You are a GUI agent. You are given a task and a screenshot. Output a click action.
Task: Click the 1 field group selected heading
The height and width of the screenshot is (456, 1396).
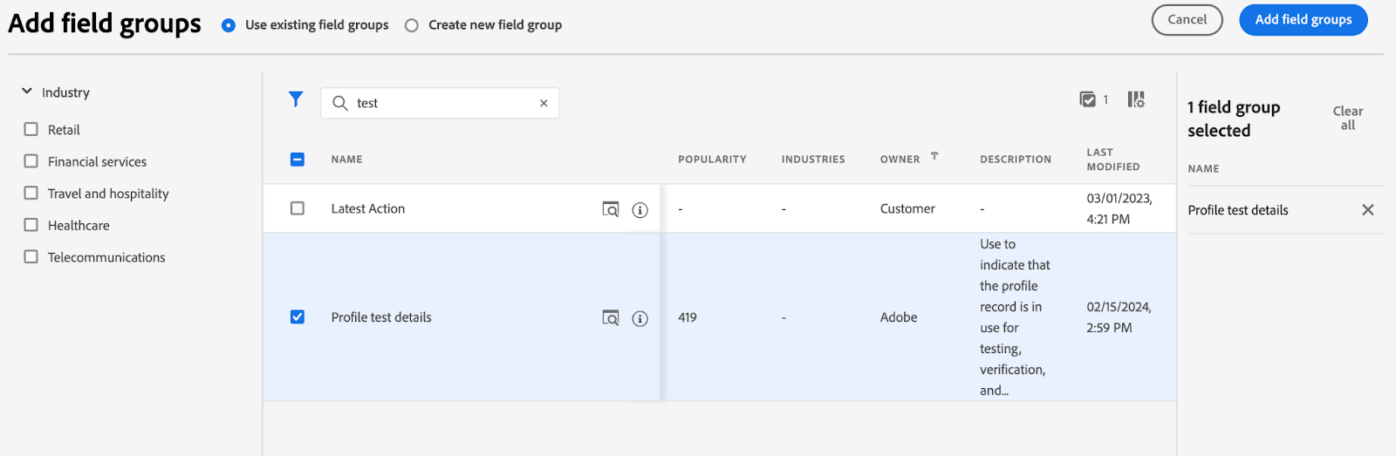point(1234,119)
